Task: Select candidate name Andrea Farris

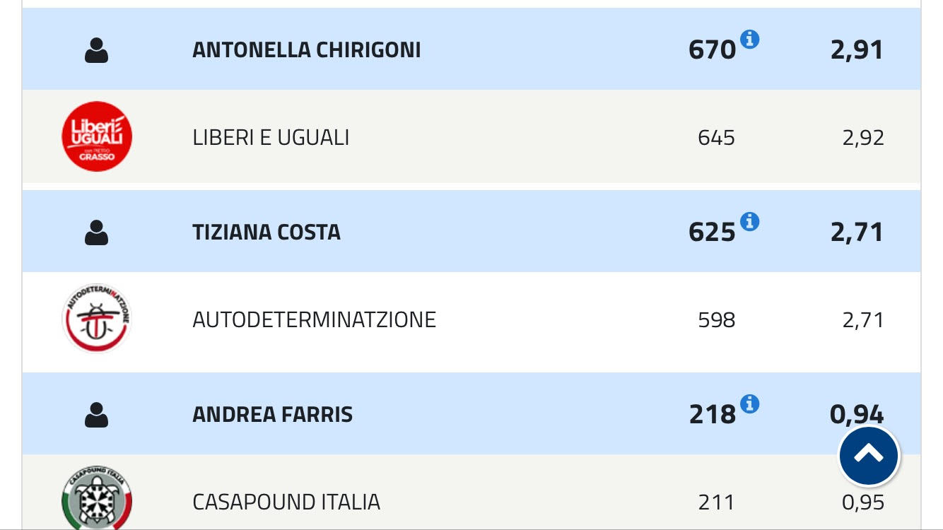Action: pos(272,415)
